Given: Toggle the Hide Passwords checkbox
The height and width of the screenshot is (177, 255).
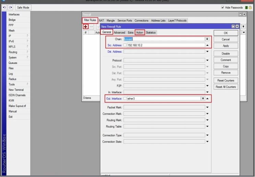Looking at the screenshot, I should pyautogui.click(x=223, y=8).
